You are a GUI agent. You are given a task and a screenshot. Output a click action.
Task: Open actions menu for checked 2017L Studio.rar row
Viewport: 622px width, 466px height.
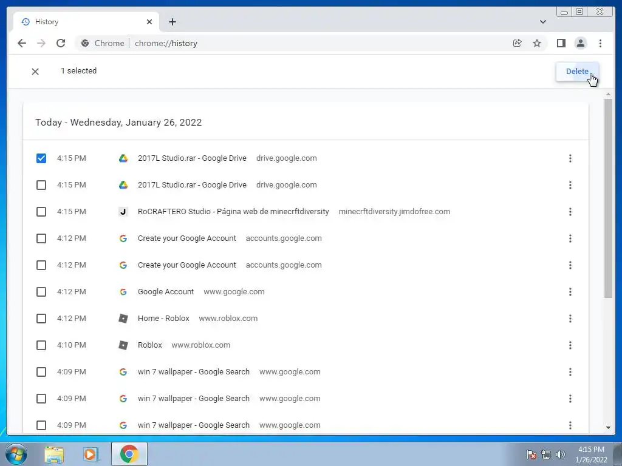coord(570,158)
